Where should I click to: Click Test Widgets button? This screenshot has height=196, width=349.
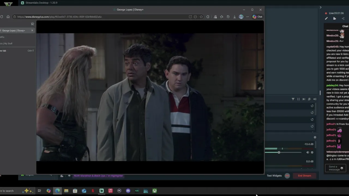tap(274, 176)
